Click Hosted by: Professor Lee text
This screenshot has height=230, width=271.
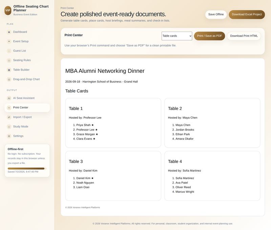[x=85, y=118]
